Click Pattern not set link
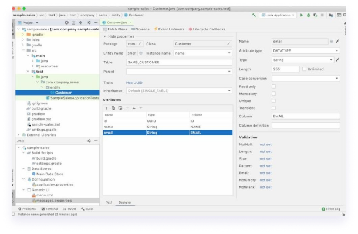The image size is (358, 234). (265, 166)
